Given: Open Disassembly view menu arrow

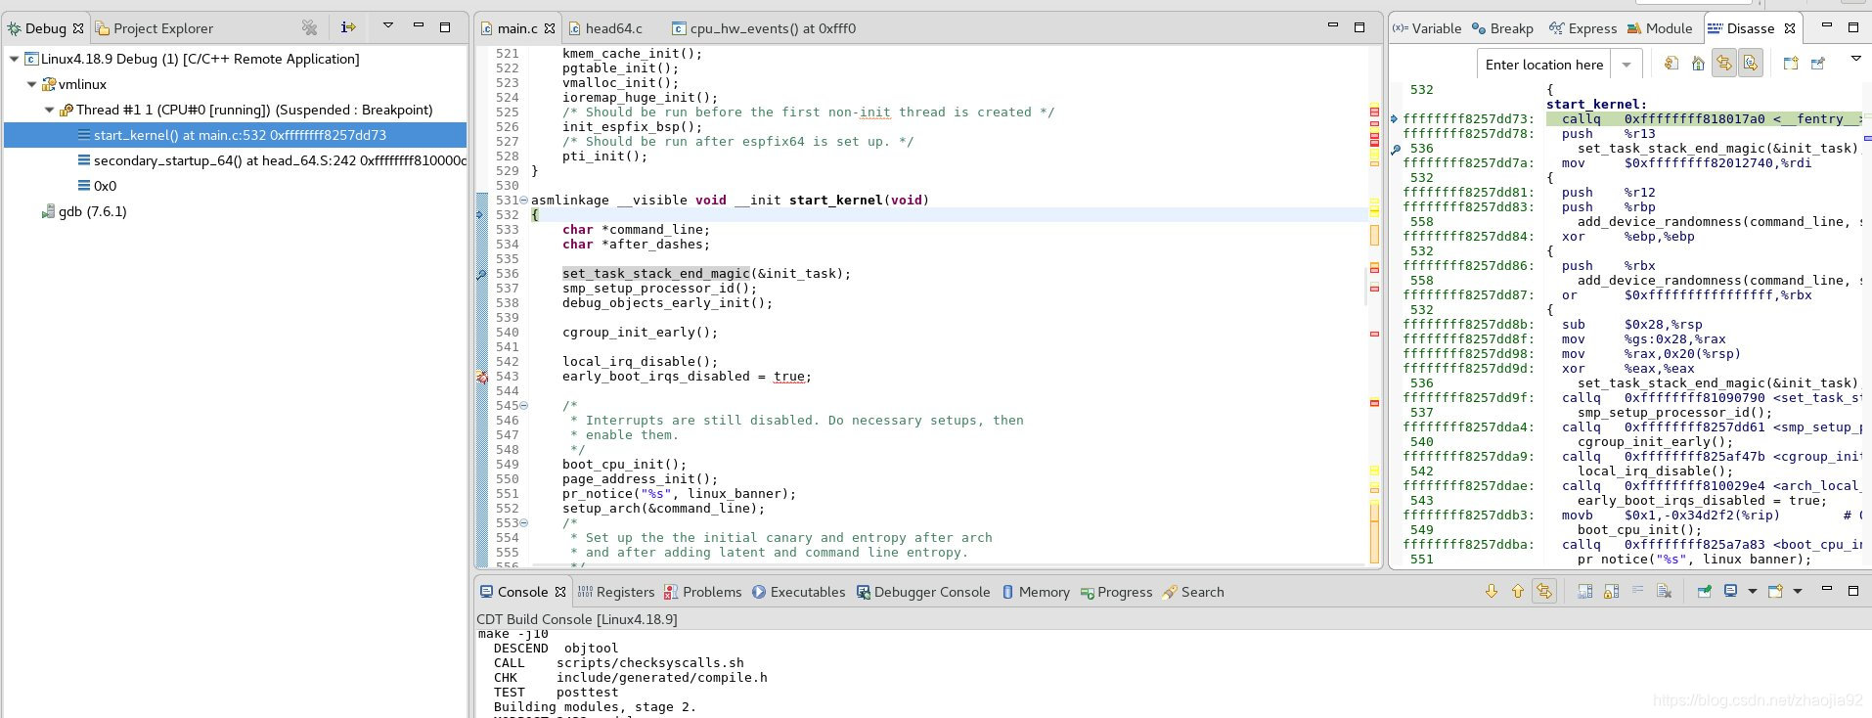Looking at the screenshot, I should click(x=1855, y=60).
